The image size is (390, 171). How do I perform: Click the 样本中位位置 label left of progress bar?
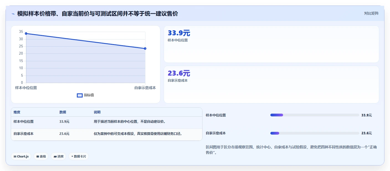point(216,115)
